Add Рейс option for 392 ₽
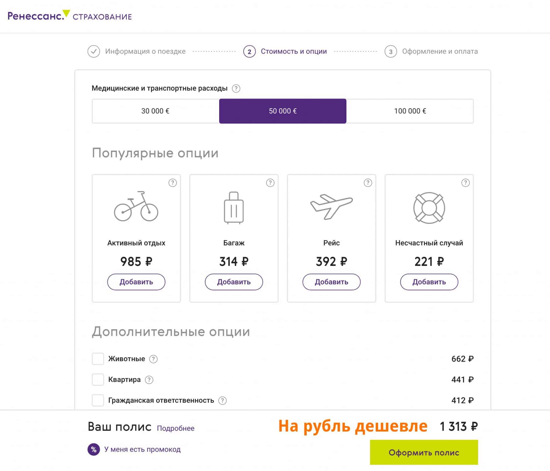The height and width of the screenshot is (471, 550). [331, 282]
